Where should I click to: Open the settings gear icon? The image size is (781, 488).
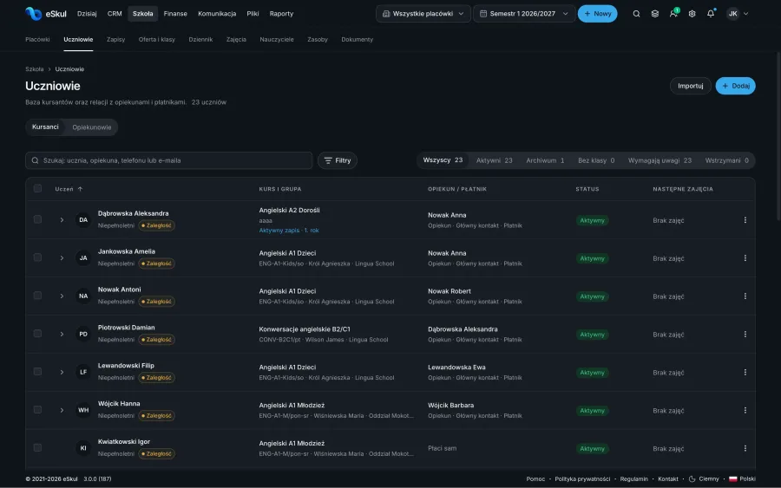(692, 14)
